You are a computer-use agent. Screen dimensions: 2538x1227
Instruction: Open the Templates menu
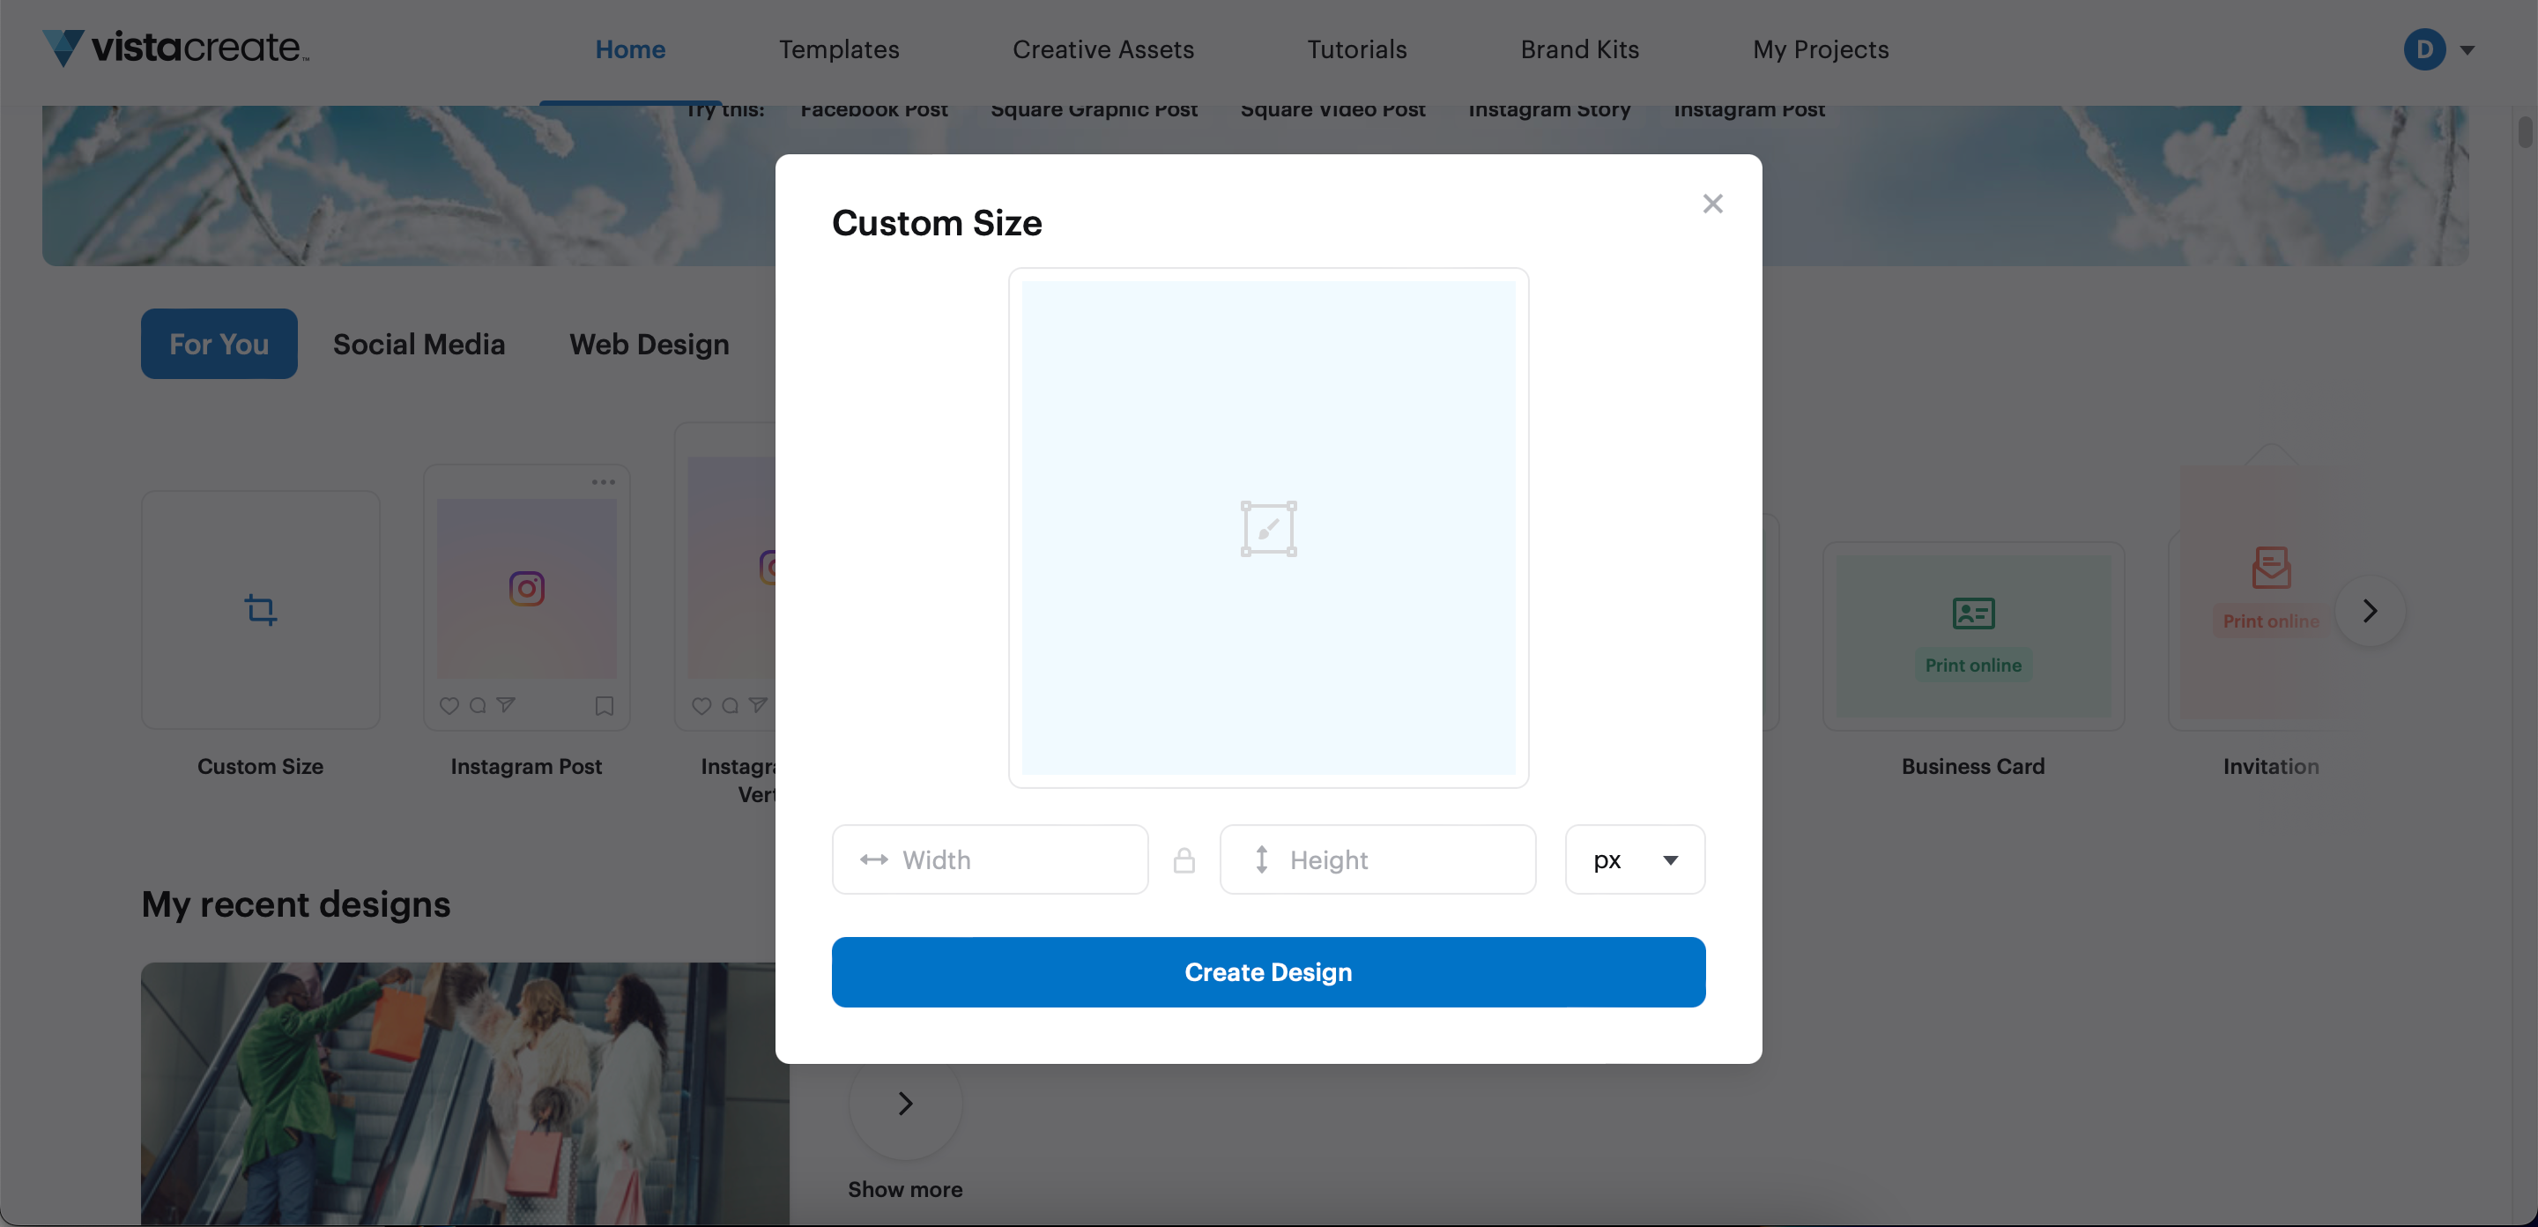click(x=838, y=49)
